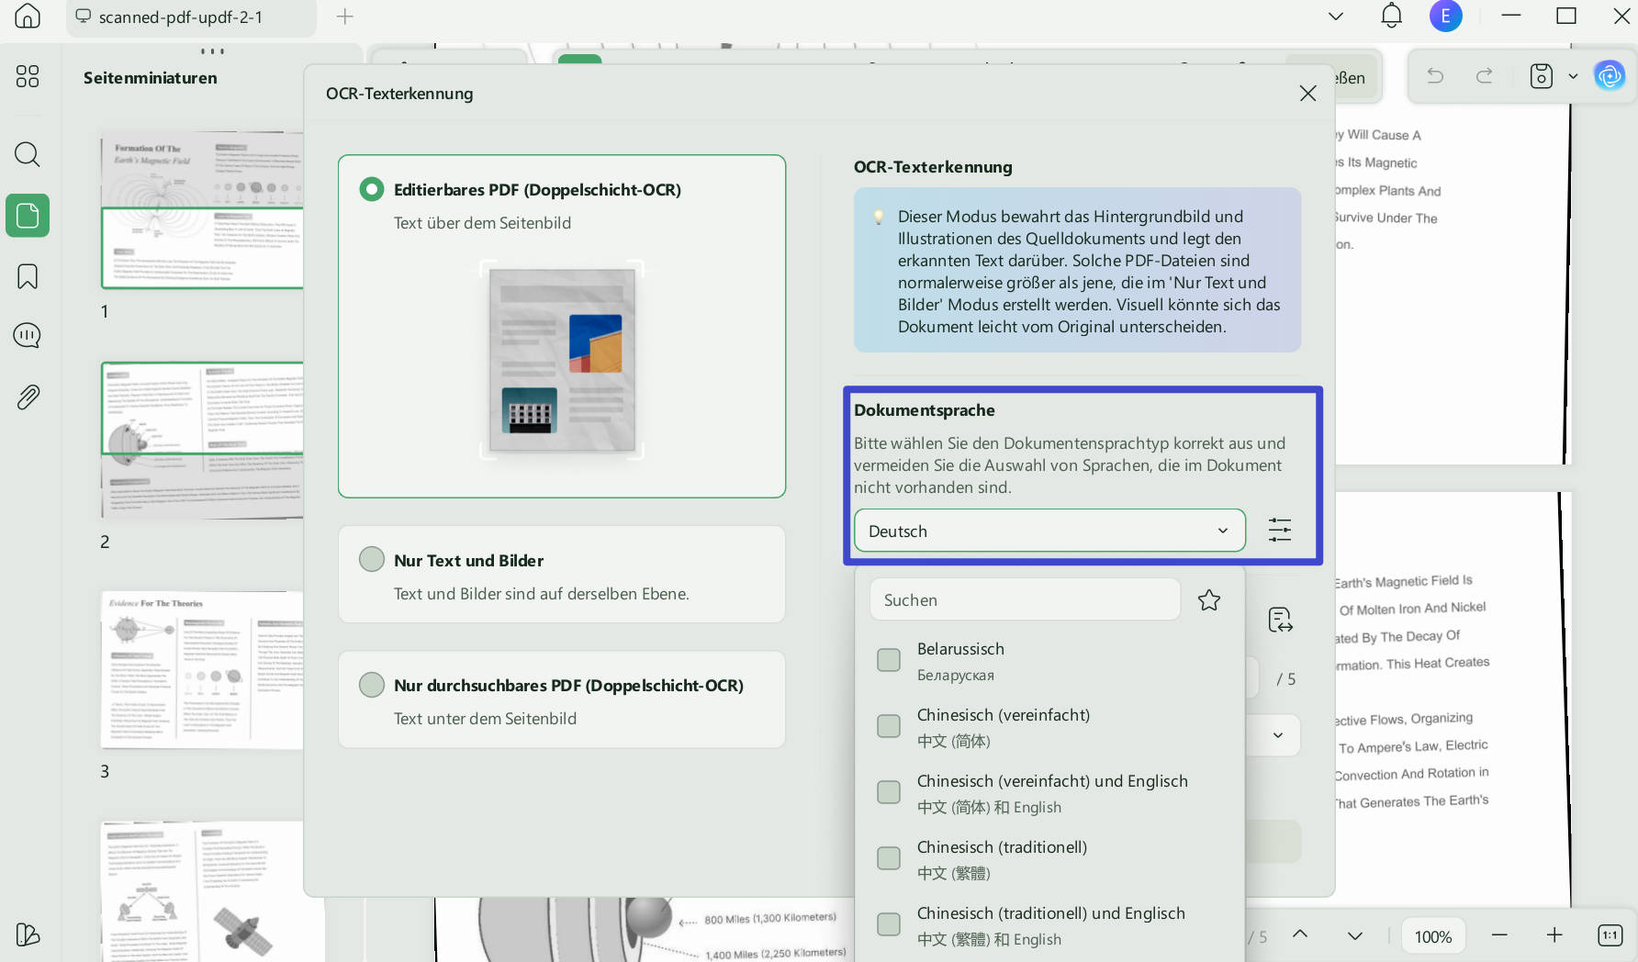Click the convert page icon beside dropdown
The width and height of the screenshot is (1638, 962).
(x=1280, y=620)
